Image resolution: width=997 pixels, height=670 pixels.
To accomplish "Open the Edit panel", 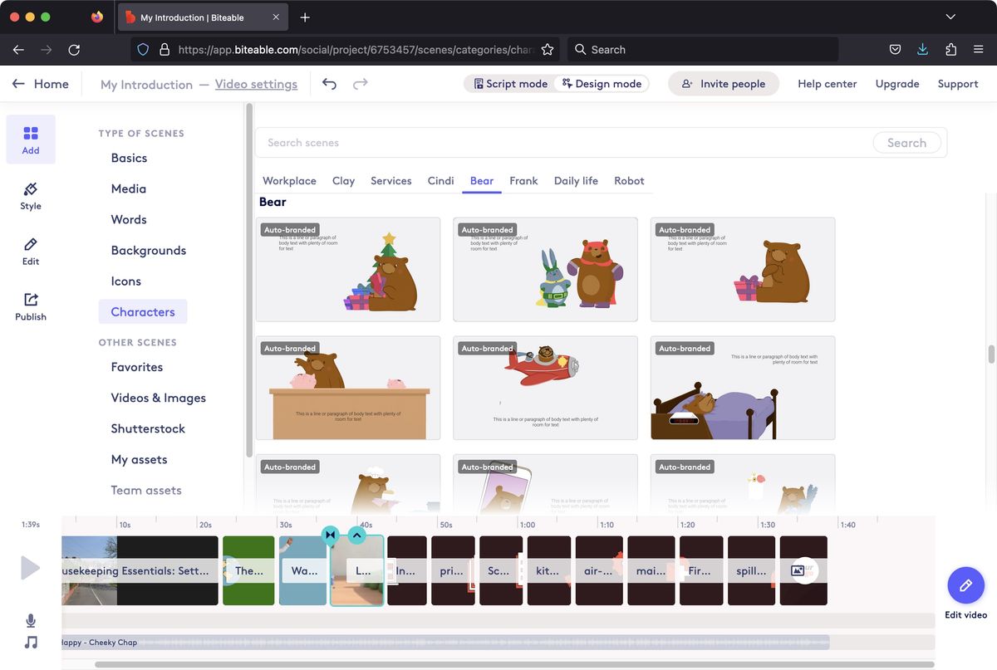I will 30,252.
